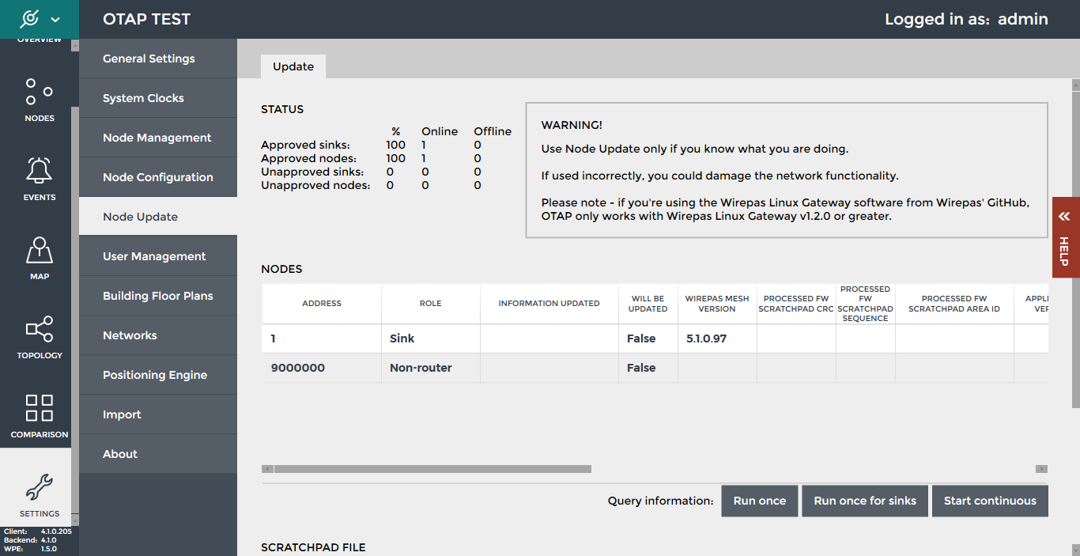Open the Nodes view icon
1080x556 pixels.
tap(39, 92)
